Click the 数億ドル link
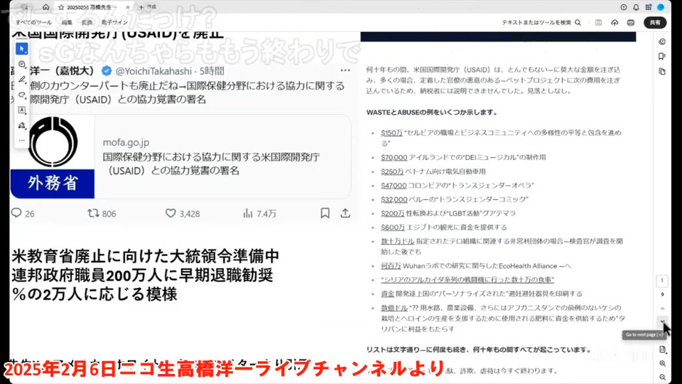 (x=394, y=308)
